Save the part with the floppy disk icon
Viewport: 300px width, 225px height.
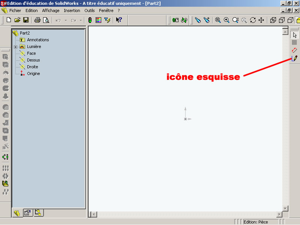pos(26,20)
